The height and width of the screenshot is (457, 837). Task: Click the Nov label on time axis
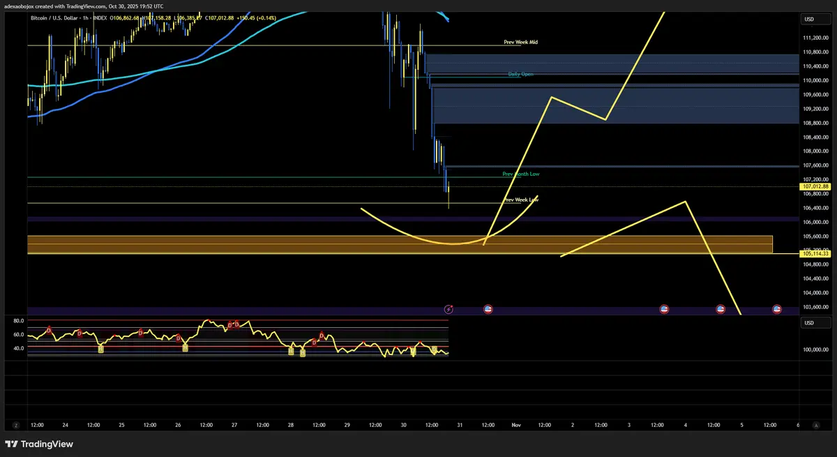coord(516,424)
